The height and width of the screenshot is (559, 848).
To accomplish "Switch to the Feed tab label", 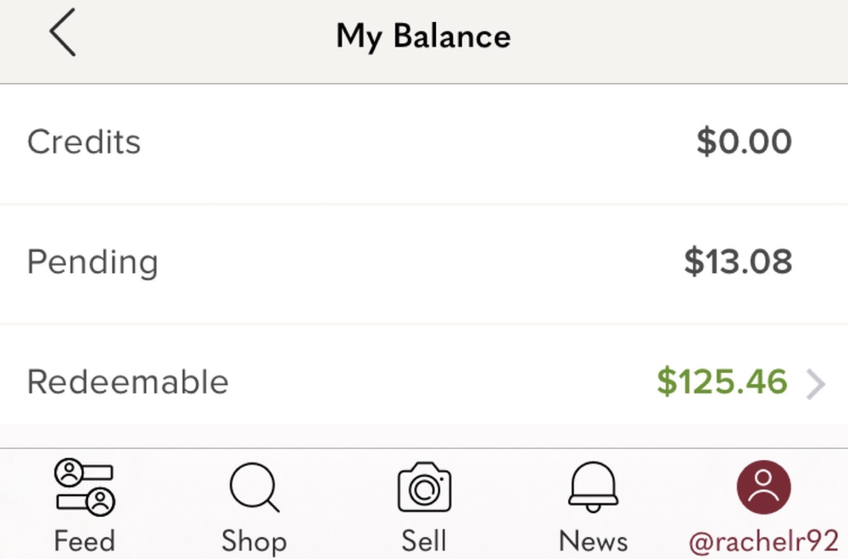I will 84,541.
